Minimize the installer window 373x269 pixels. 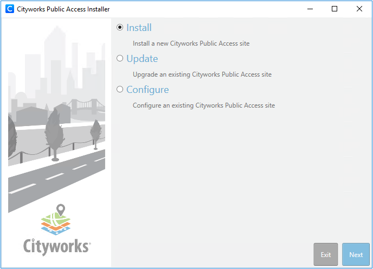(x=310, y=9)
